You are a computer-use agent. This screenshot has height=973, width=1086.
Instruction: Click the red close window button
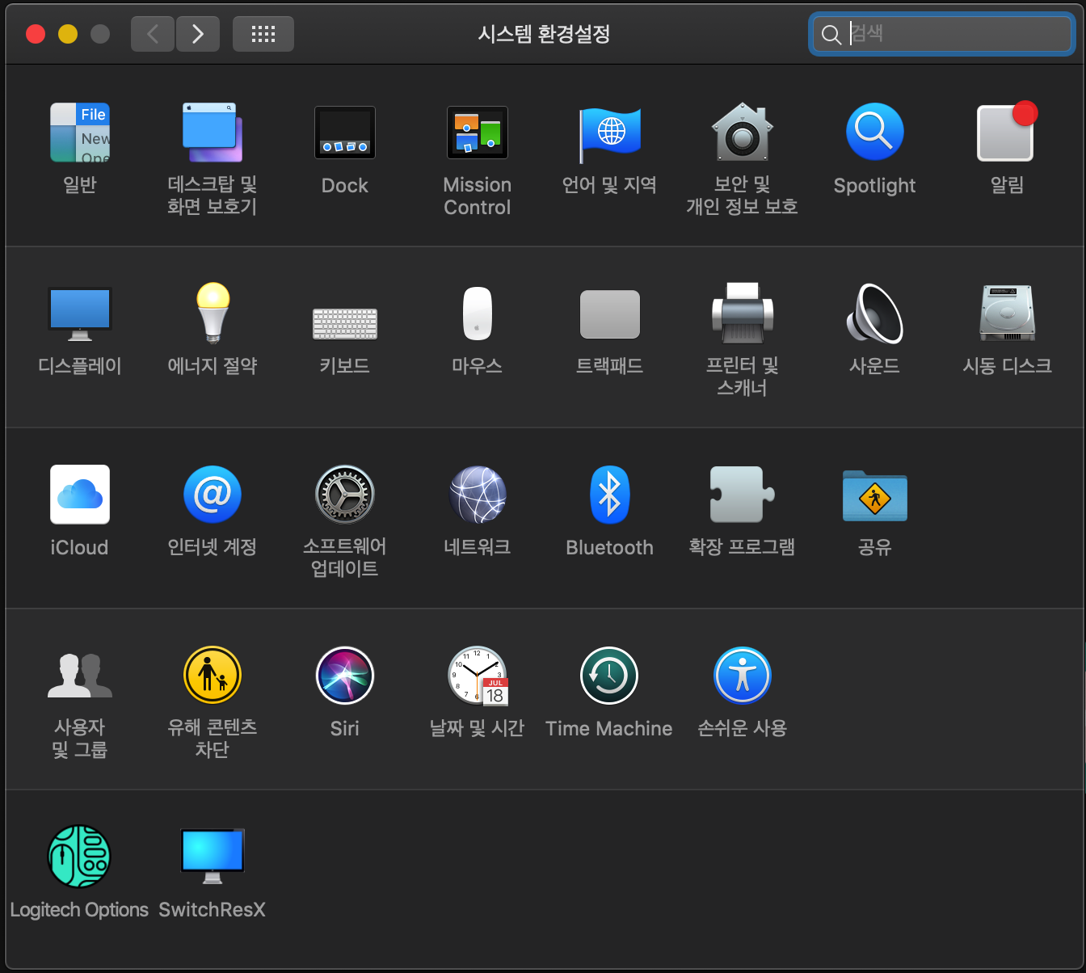pos(36,34)
